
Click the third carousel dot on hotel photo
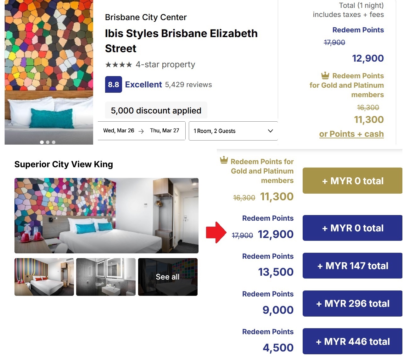pos(54,142)
